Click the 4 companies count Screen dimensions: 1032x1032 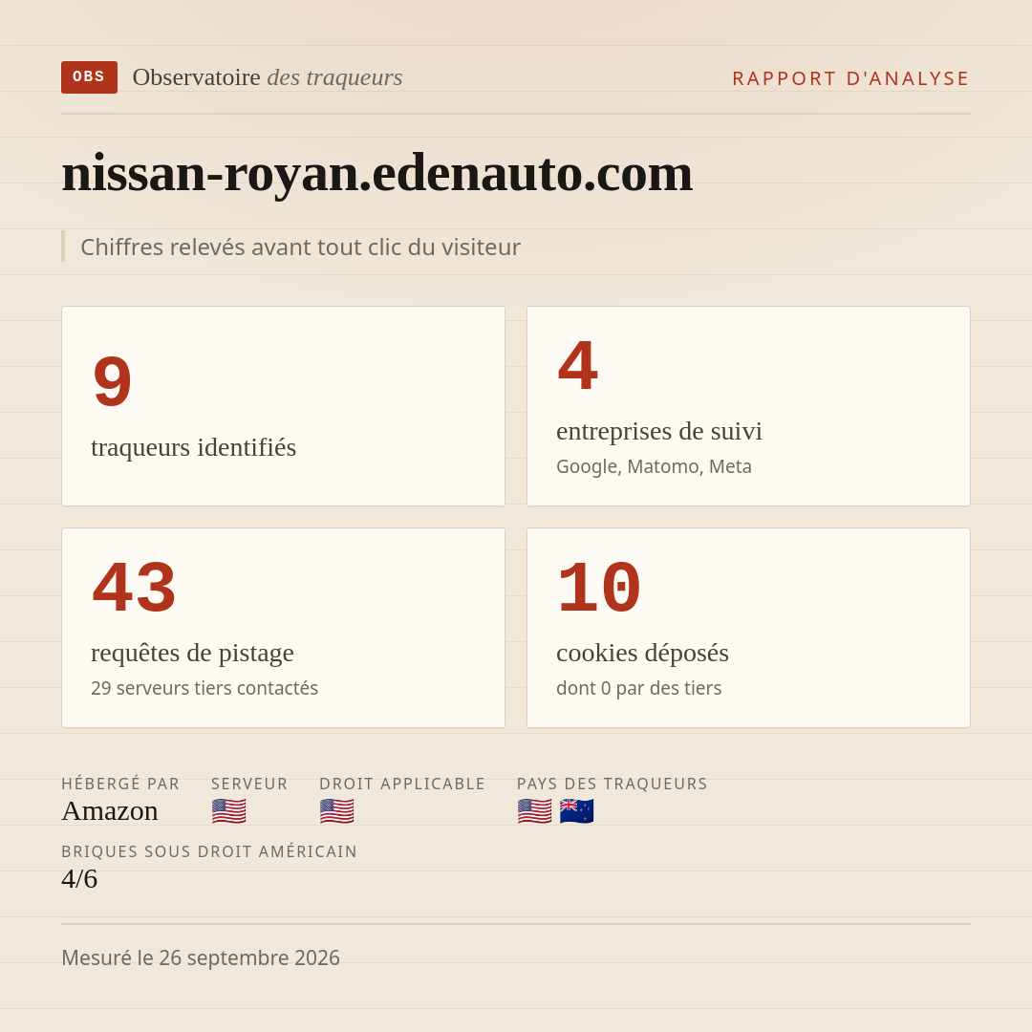(x=578, y=365)
